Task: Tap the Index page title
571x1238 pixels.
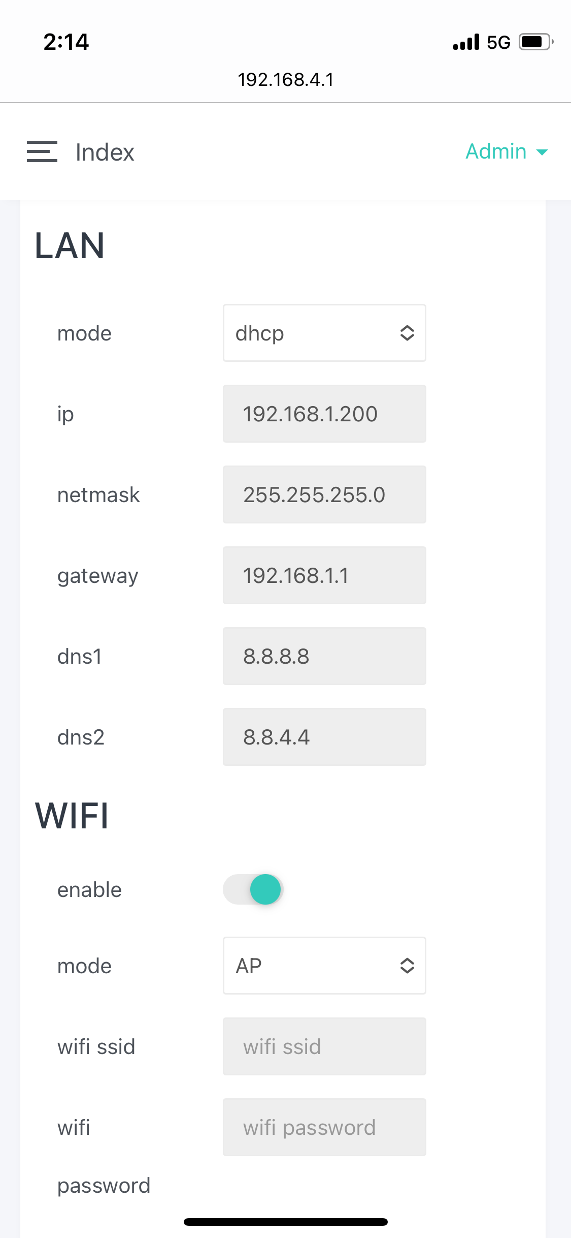Action: [x=105, y=152]
